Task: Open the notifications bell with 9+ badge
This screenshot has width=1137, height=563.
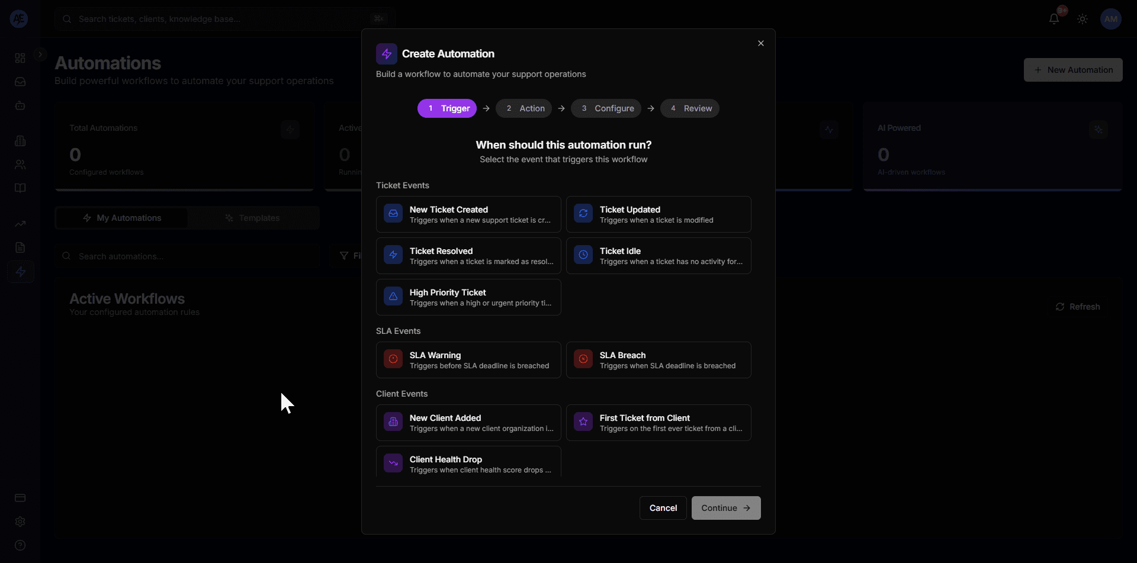Action: tap(1055, 18)
